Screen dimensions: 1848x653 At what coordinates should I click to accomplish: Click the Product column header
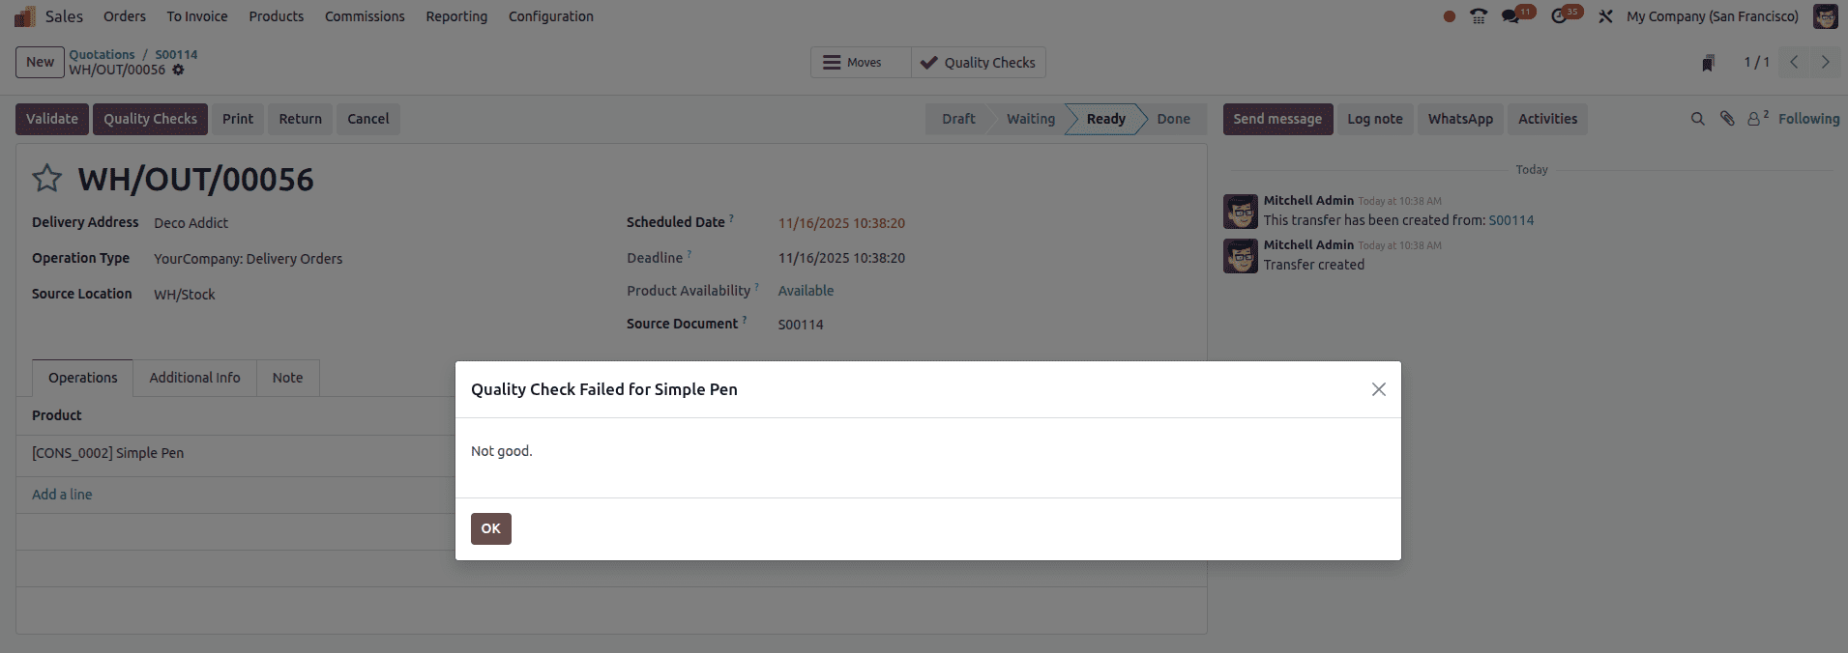(x=57, y=415)
